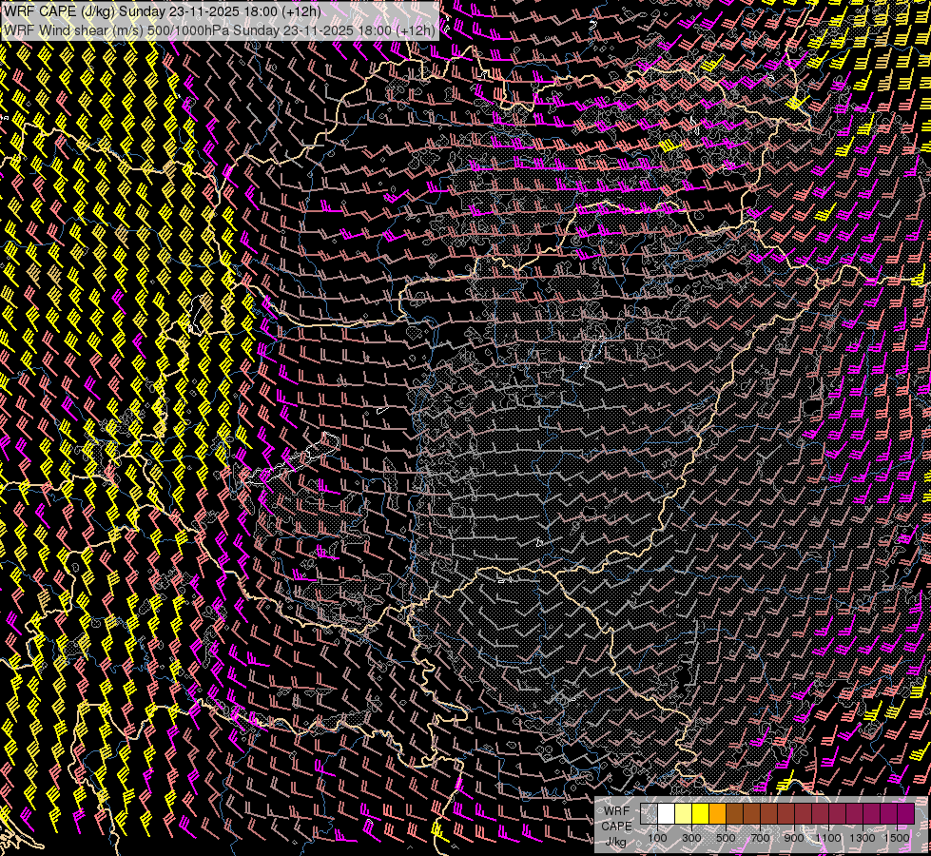
Task: Pick the bright yellow CAPE legend swatch
Action: click(701, 814)
